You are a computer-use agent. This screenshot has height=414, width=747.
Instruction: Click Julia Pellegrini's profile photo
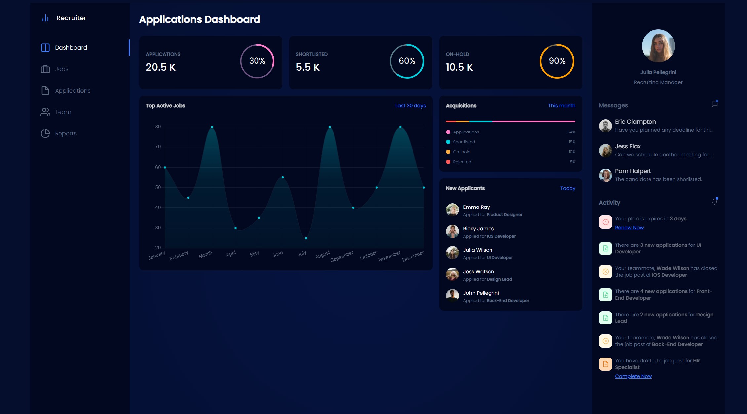(x=658, y=46)
